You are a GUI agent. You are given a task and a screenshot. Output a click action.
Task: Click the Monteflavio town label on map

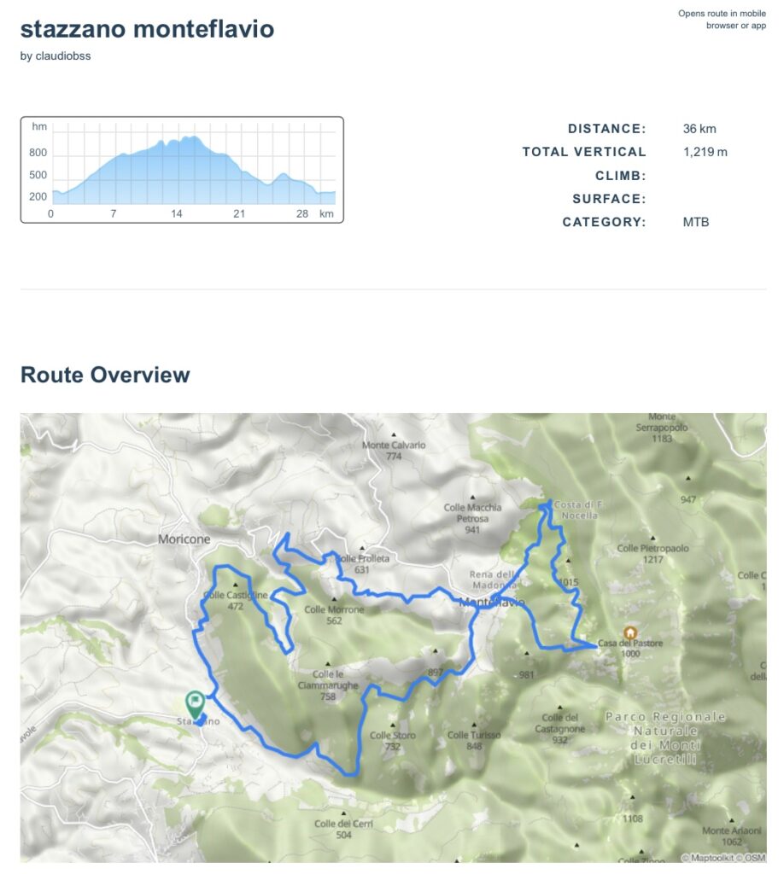pos(492,603)
